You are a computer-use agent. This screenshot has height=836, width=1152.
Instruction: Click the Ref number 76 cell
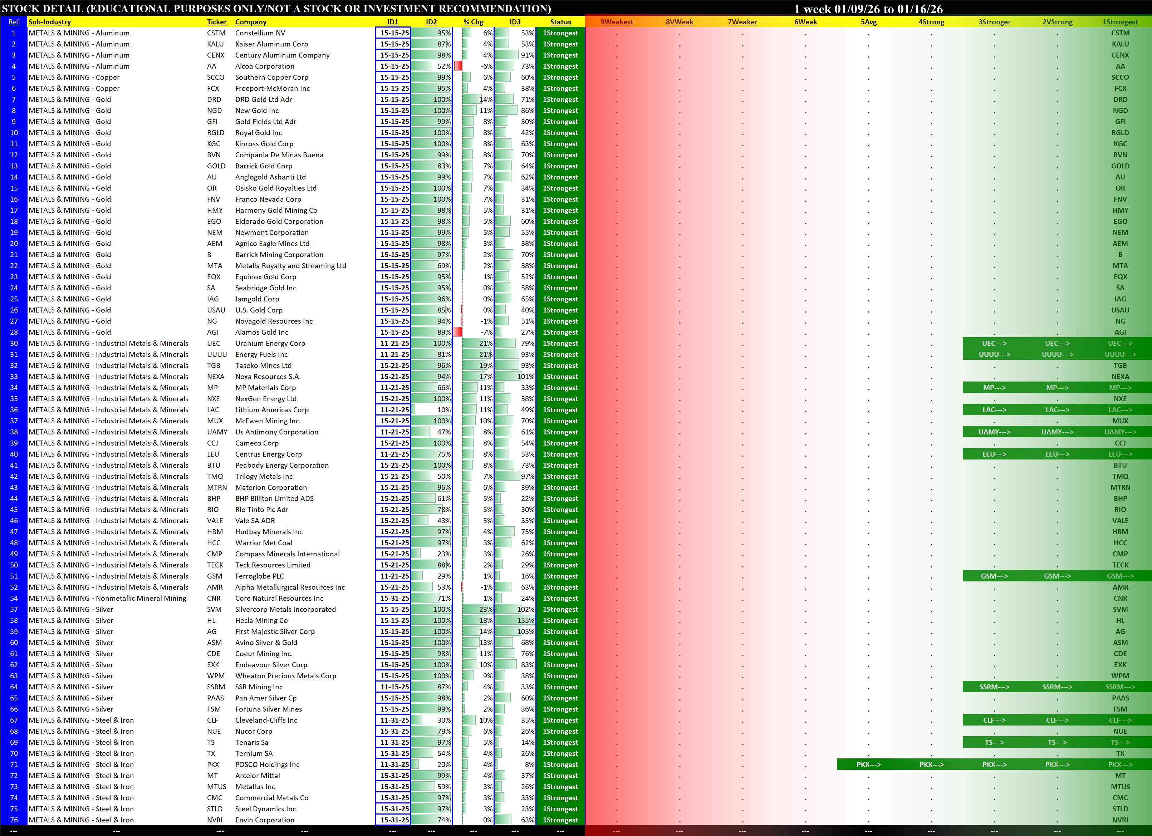(14, 820)
